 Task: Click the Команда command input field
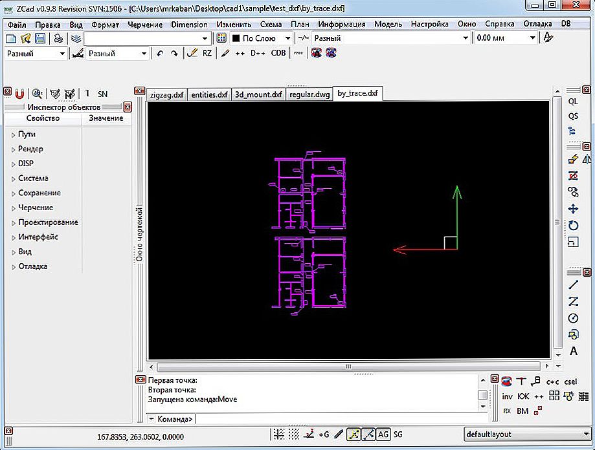click(341, 419)
